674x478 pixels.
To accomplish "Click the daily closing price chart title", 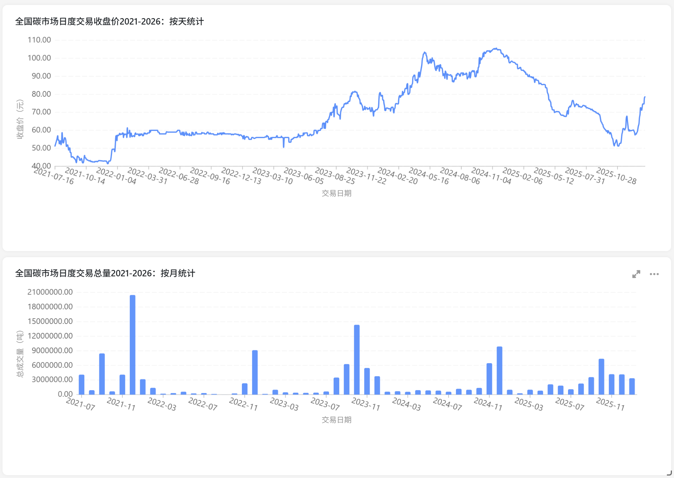I will (x=110, y=22).
